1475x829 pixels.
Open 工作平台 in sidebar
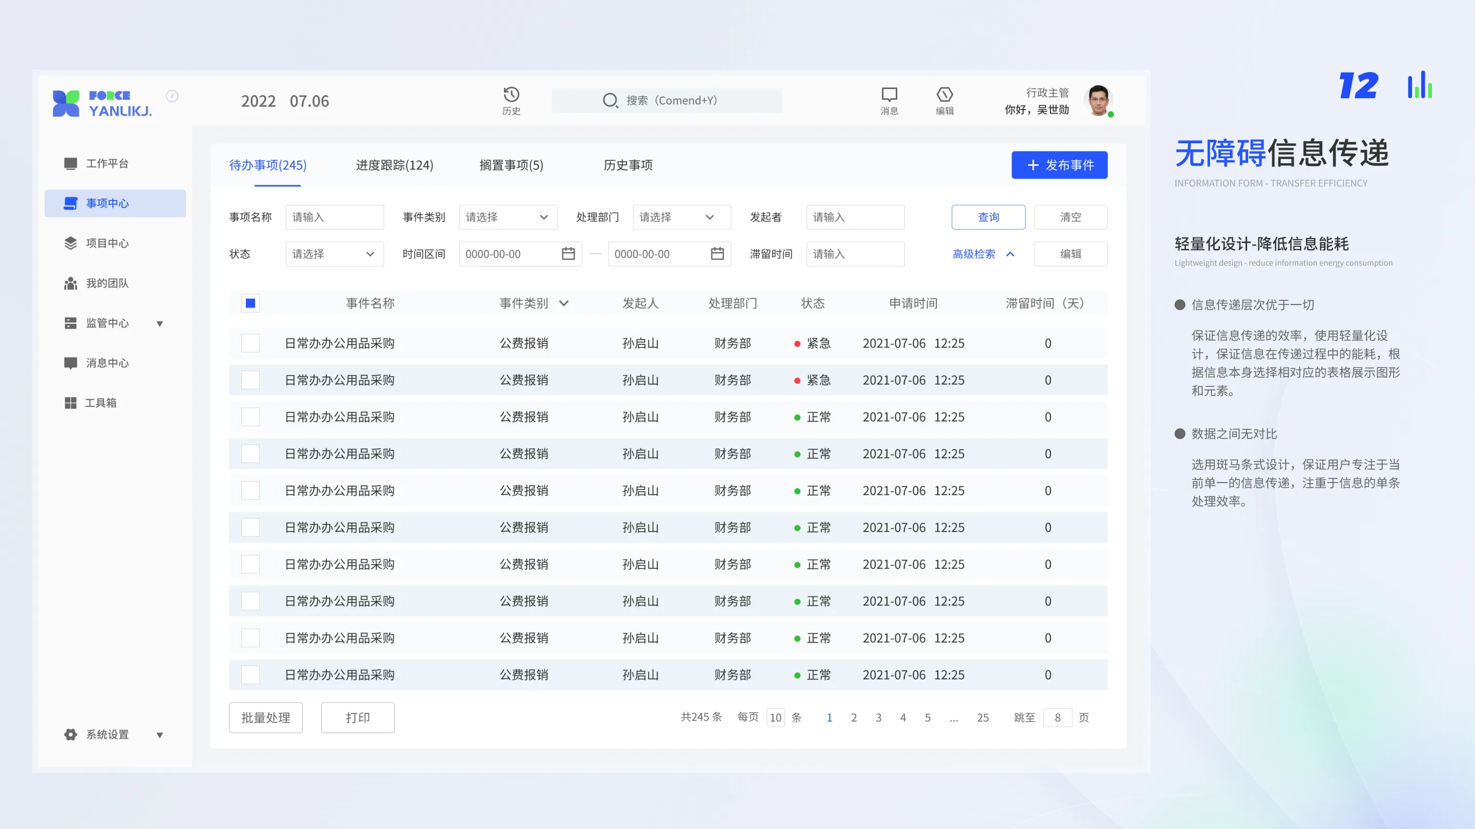point(107,164)
